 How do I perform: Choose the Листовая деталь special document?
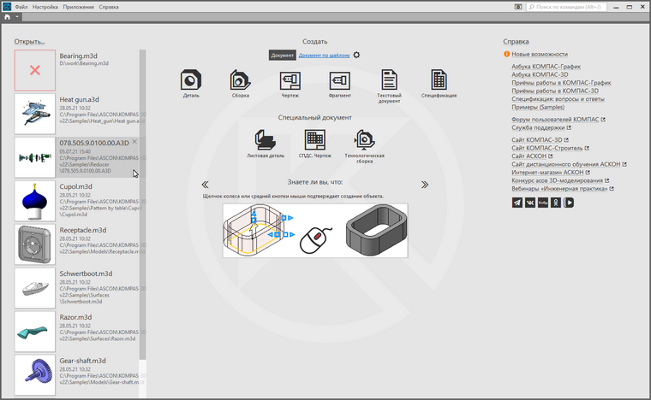coord(265,138)
